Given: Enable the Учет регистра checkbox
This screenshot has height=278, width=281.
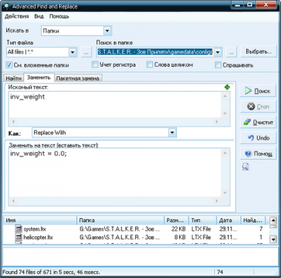Looking at the screenshot, I should click(95, 65).
